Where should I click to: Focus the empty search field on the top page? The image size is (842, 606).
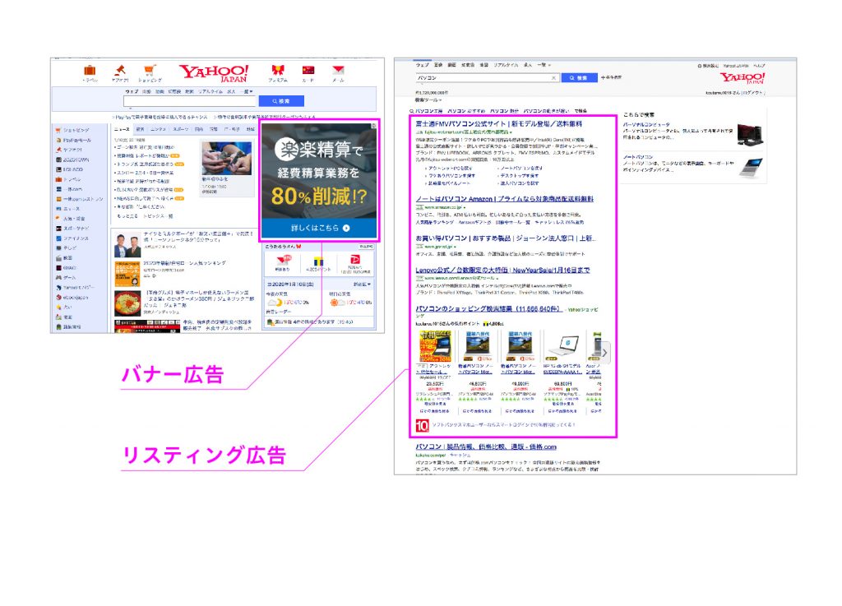190,101
